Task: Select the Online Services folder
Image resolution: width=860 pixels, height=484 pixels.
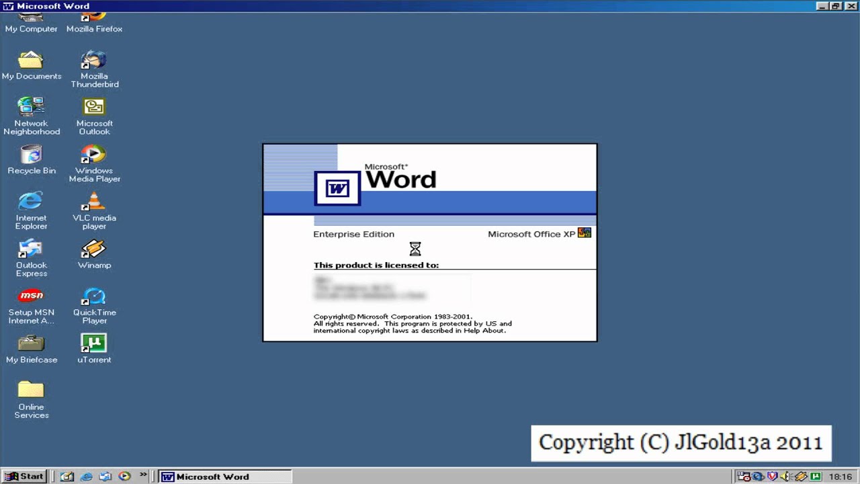Action: [x=31, y=400]
